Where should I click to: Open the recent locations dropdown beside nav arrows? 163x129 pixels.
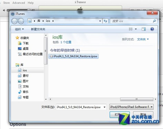click(x=26, y=21)
